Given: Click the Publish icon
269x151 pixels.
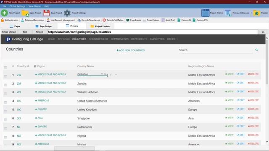Looking at the screenshot, I should (257, 13).
